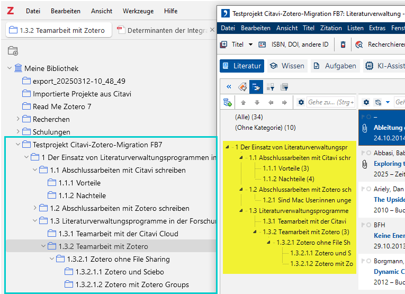This screenshot has width=405, height=294.
Task: Open reference list gear settings
Action: click(366, 102)
